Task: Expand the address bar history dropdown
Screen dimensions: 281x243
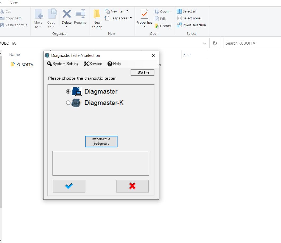Action: point(205,43)
